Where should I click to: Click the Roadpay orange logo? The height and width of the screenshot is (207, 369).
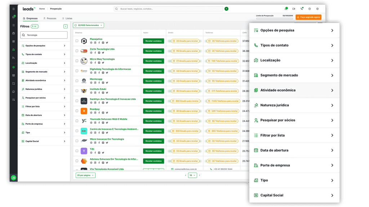pyautogui.click(x=84, y=111)
